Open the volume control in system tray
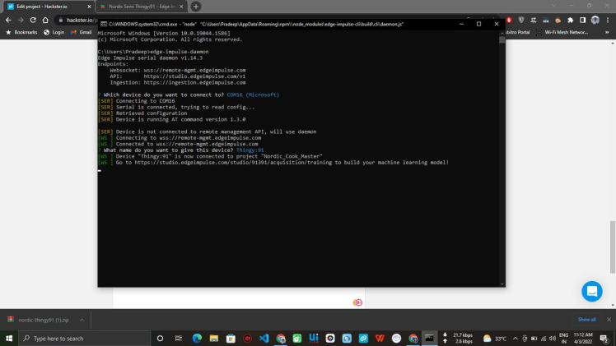Screen dimensions: 616x346 coord(553,338)
